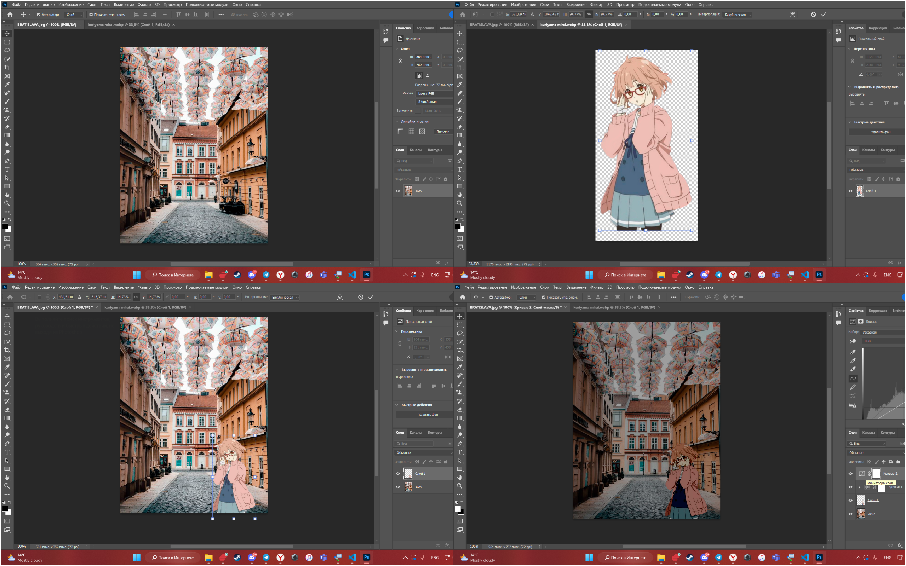Click the three-dots overflow icon in top-left options bar

pyautogui.click(x=221, y=15)
